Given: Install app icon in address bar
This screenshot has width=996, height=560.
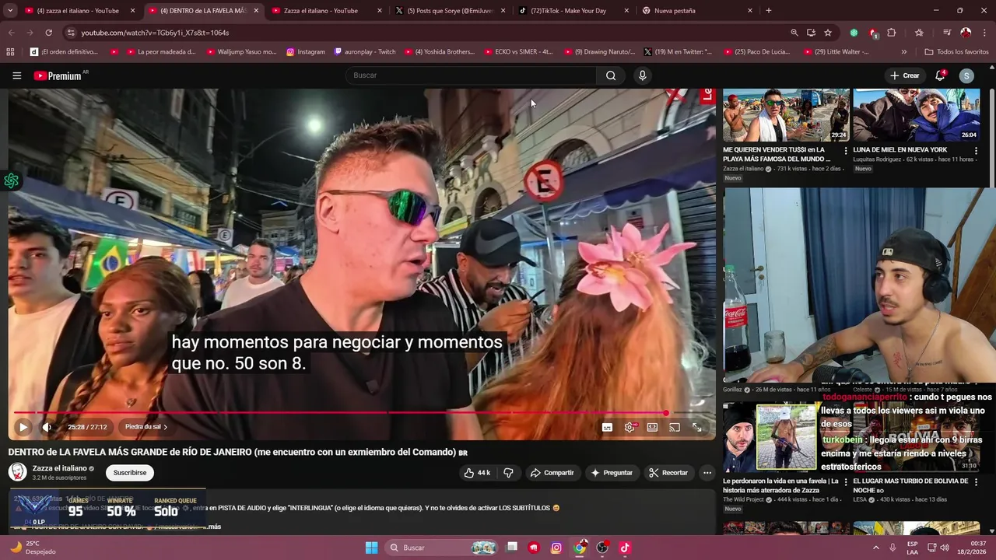Looking at the screenshot, I should click(811, 33).
